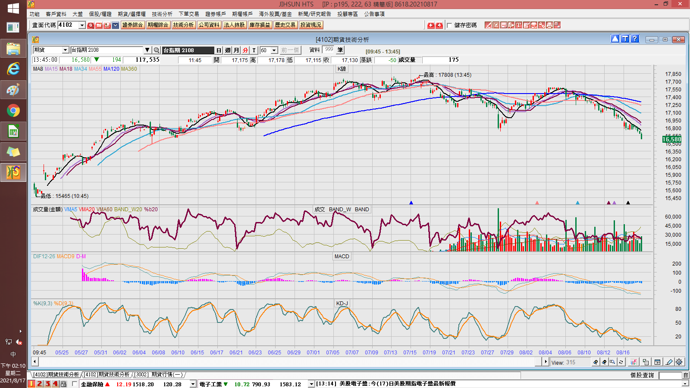The height and width of the screenshot is (388, 690).
Task: Select the T tick period button
Action: pos(254,50)
